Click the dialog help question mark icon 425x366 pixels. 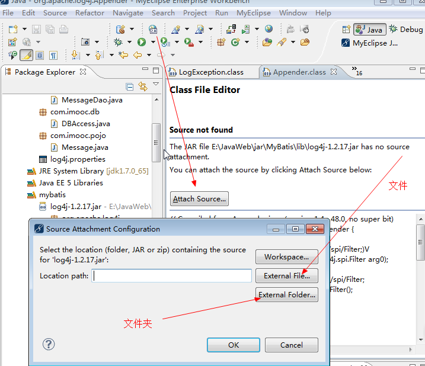pos(49,344)
